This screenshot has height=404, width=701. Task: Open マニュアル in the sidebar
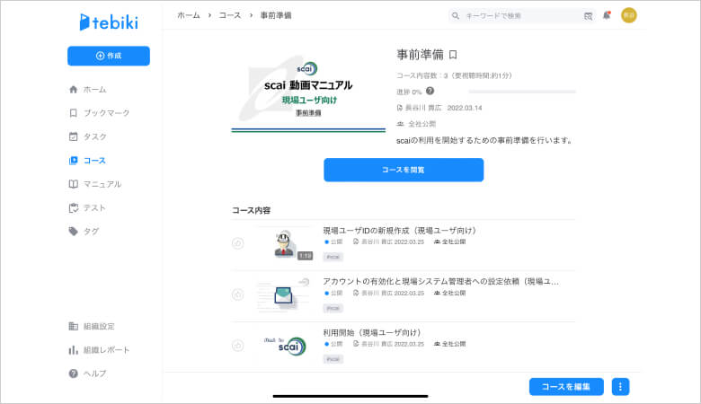click(94, 184)
